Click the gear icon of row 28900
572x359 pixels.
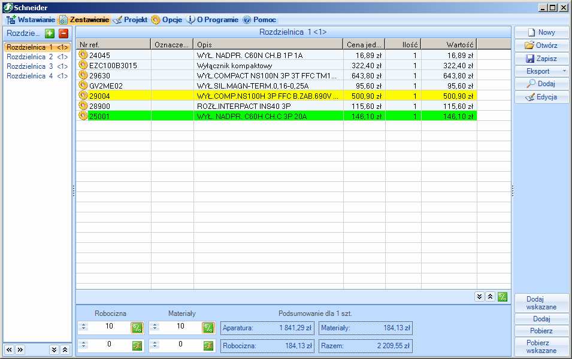tap(83, 106)
